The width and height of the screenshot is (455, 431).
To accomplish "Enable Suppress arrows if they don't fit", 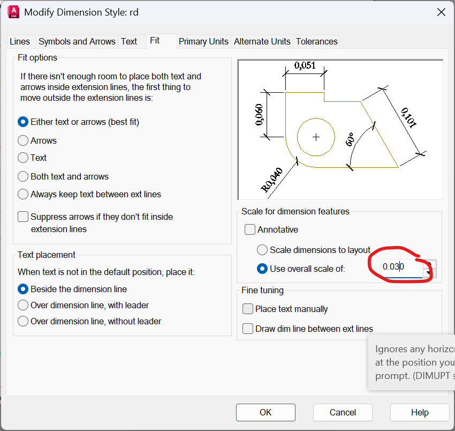I will (x=23, y=217).
